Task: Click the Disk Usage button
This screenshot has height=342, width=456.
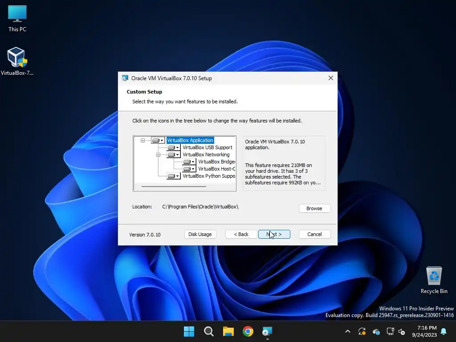Action: coord(200,234)
